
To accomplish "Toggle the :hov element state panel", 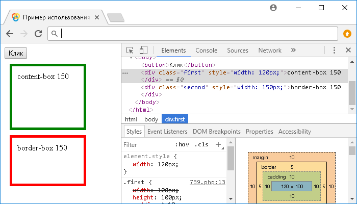I will (182, 145).
